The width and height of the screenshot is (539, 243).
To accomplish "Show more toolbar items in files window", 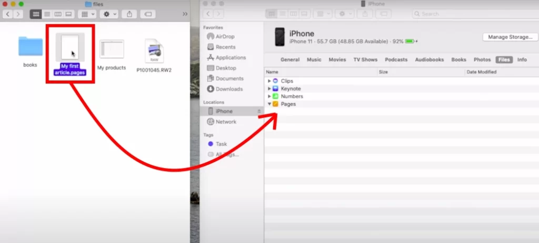I will click(x=185, y=14).
